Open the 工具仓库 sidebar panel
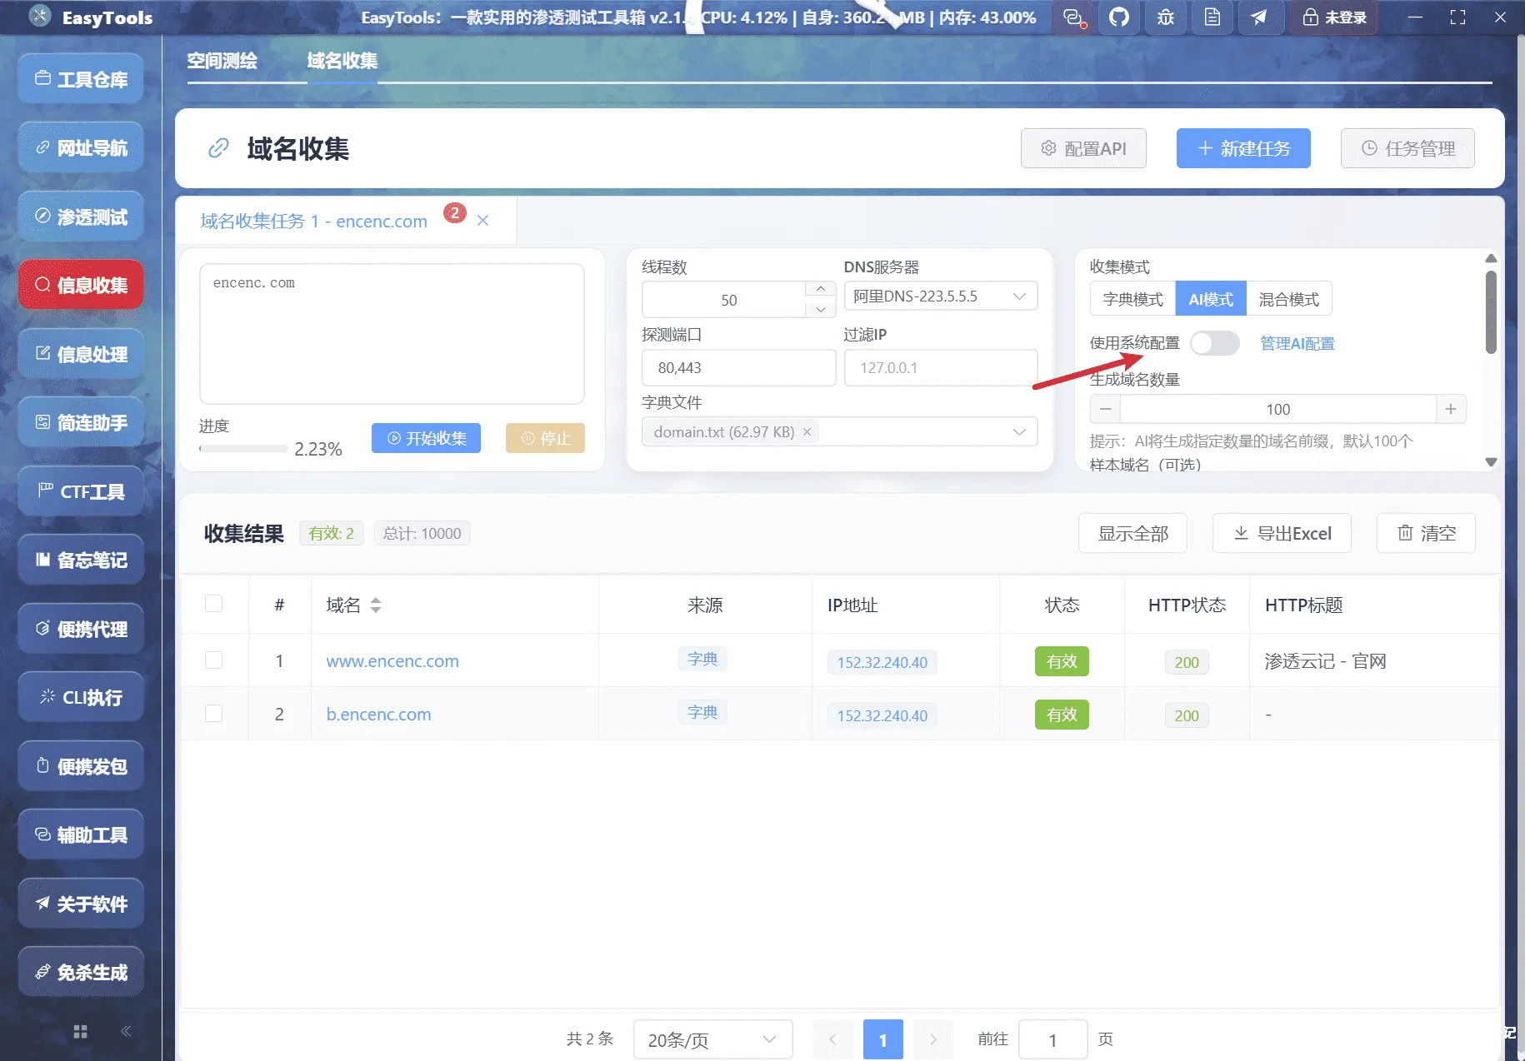 pyautogui.click(x=80, y=77)
